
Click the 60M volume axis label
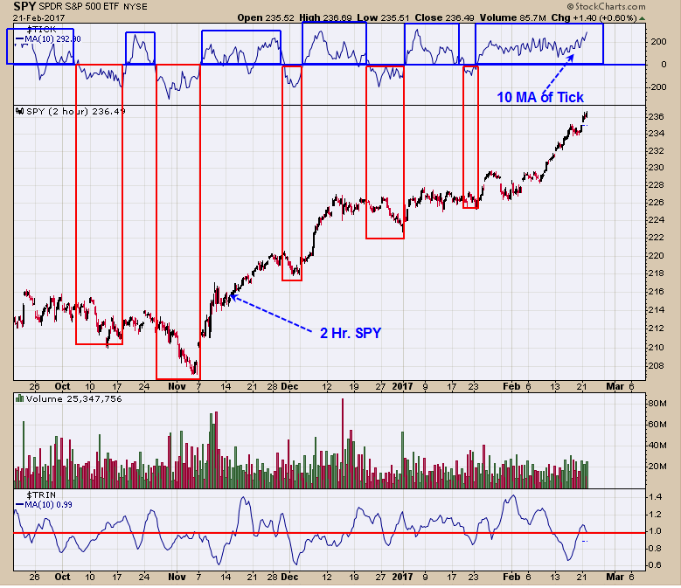(x=657, y=425)
